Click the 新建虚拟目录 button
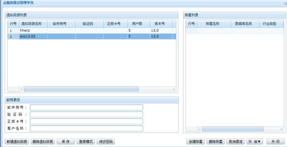This screenshot has width=287, height=147. [x=17, y=142]
